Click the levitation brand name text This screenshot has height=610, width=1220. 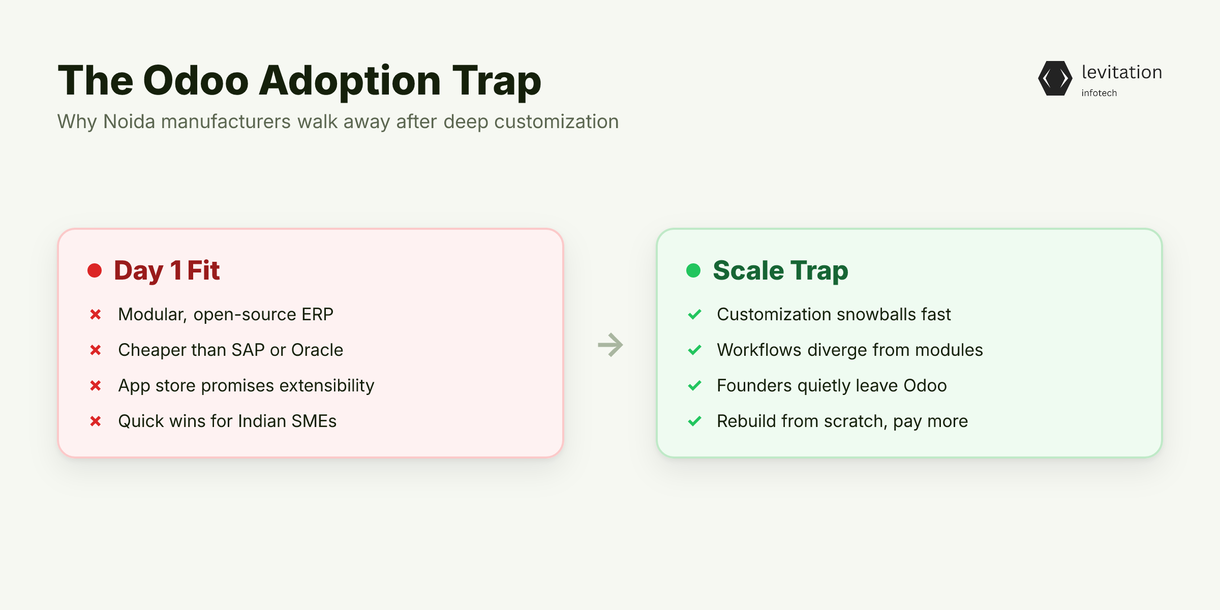point(1122,72)
